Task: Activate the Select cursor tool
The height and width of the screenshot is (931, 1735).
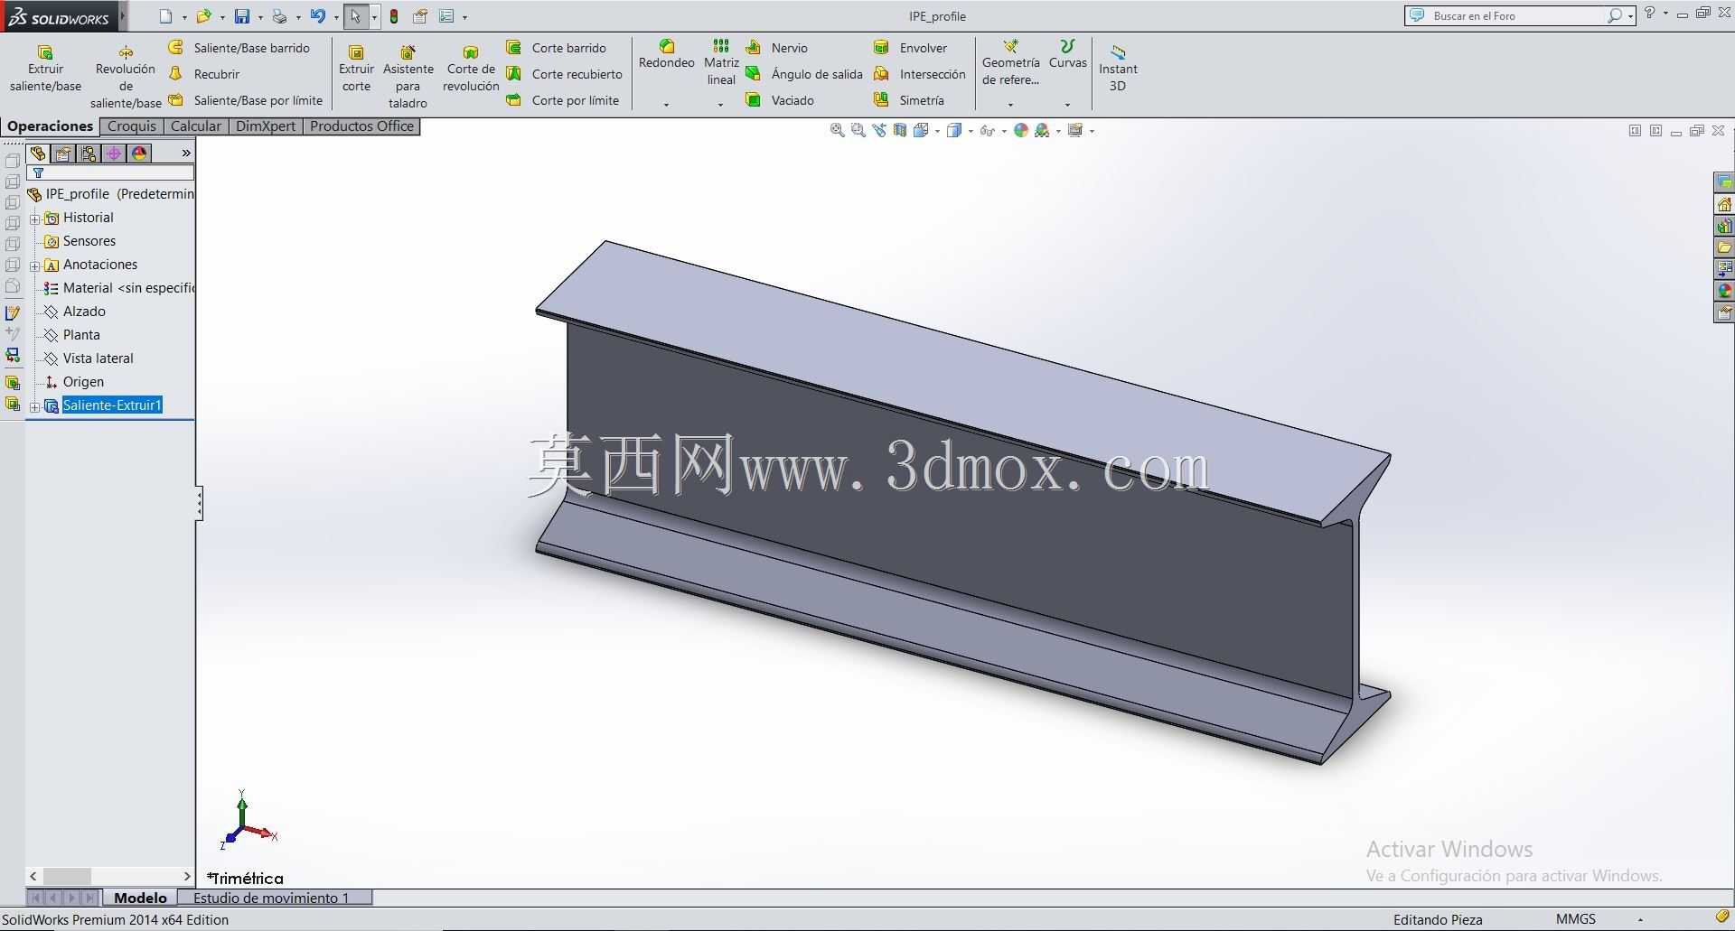Action: pos(355,16)
